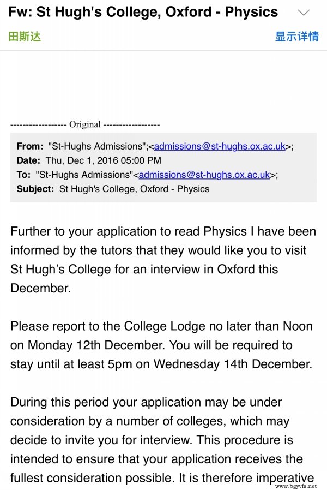Image resolution: width=327 pixels, height=490 pixels.
Task: Tap the paragraph starting During this period
Action: coord(162,440)
